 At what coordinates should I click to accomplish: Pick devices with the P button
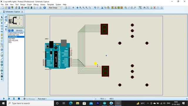tap(10, 31)
